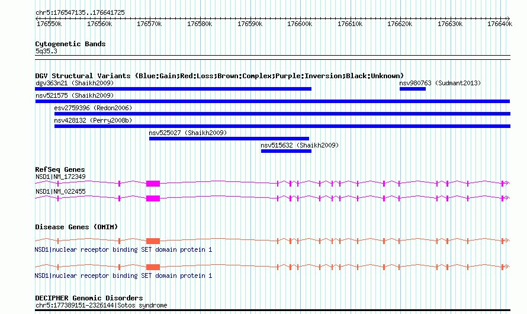Screen dimensions: 527x314
Task: Click the nsv525027 (Shaikh2009) label text
Action: point(188,133)
